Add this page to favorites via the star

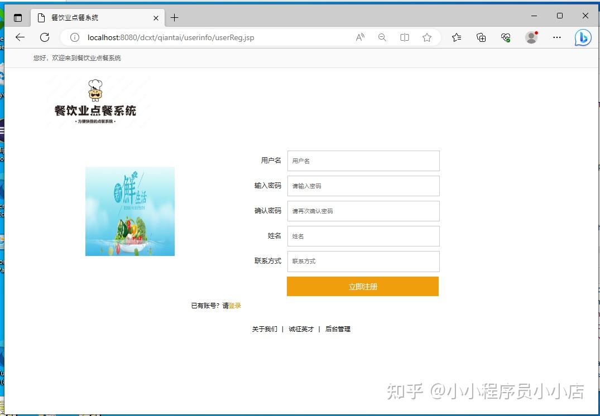428,37
